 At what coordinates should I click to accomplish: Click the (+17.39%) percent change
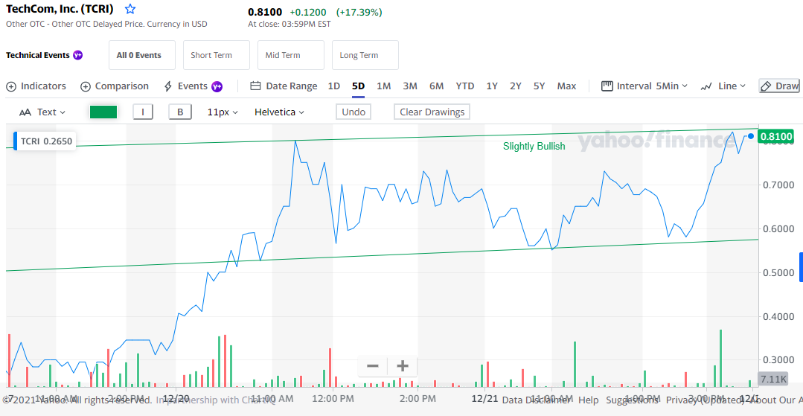[x=359, y=13]
